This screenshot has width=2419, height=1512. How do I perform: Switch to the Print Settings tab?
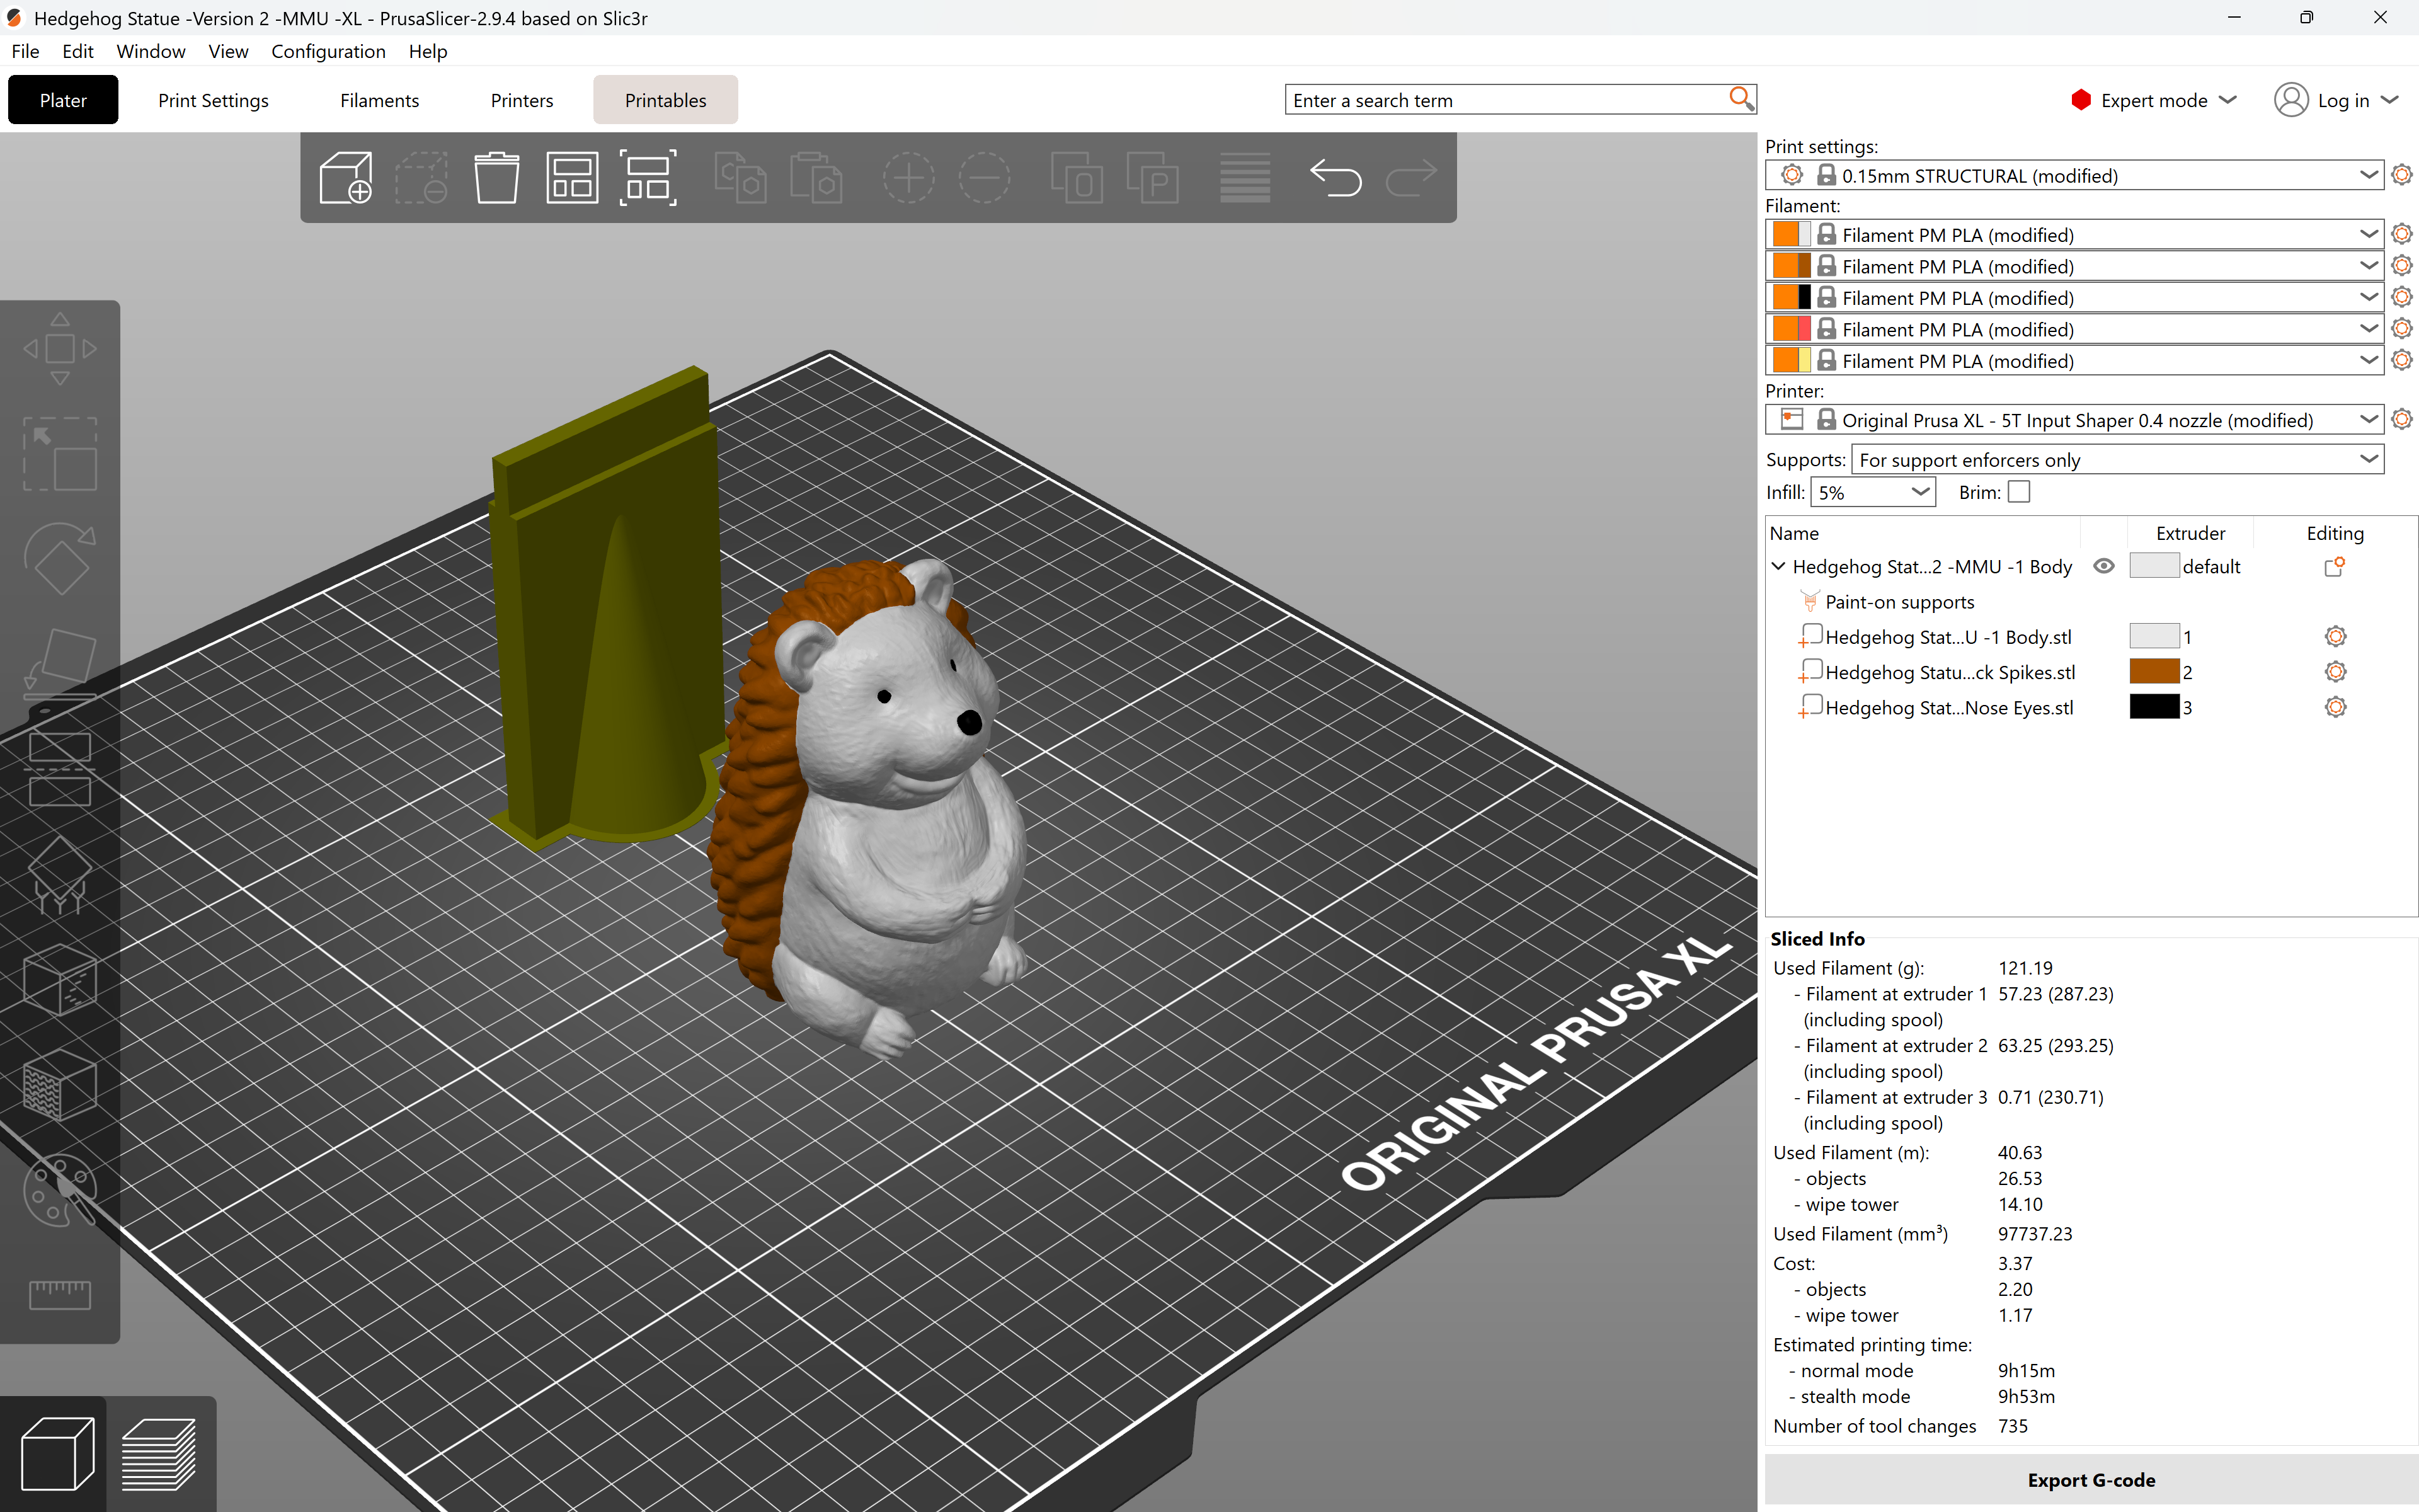click(x=213, y=100)
